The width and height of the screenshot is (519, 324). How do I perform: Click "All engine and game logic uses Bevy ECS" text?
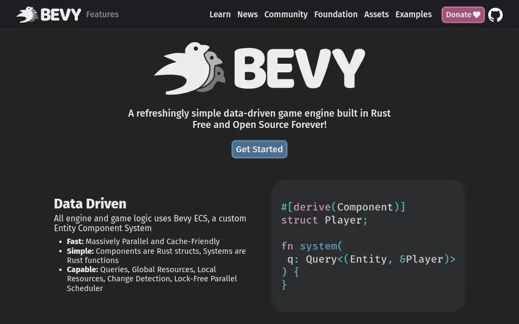tap(131, 219)
